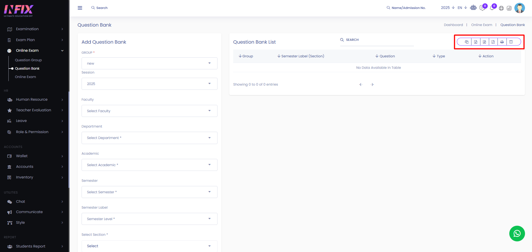This screenshot has height=252, width=532.
Task: Select Question Bank submenu item
Action: pyautogui.click(x=27, y=69)
